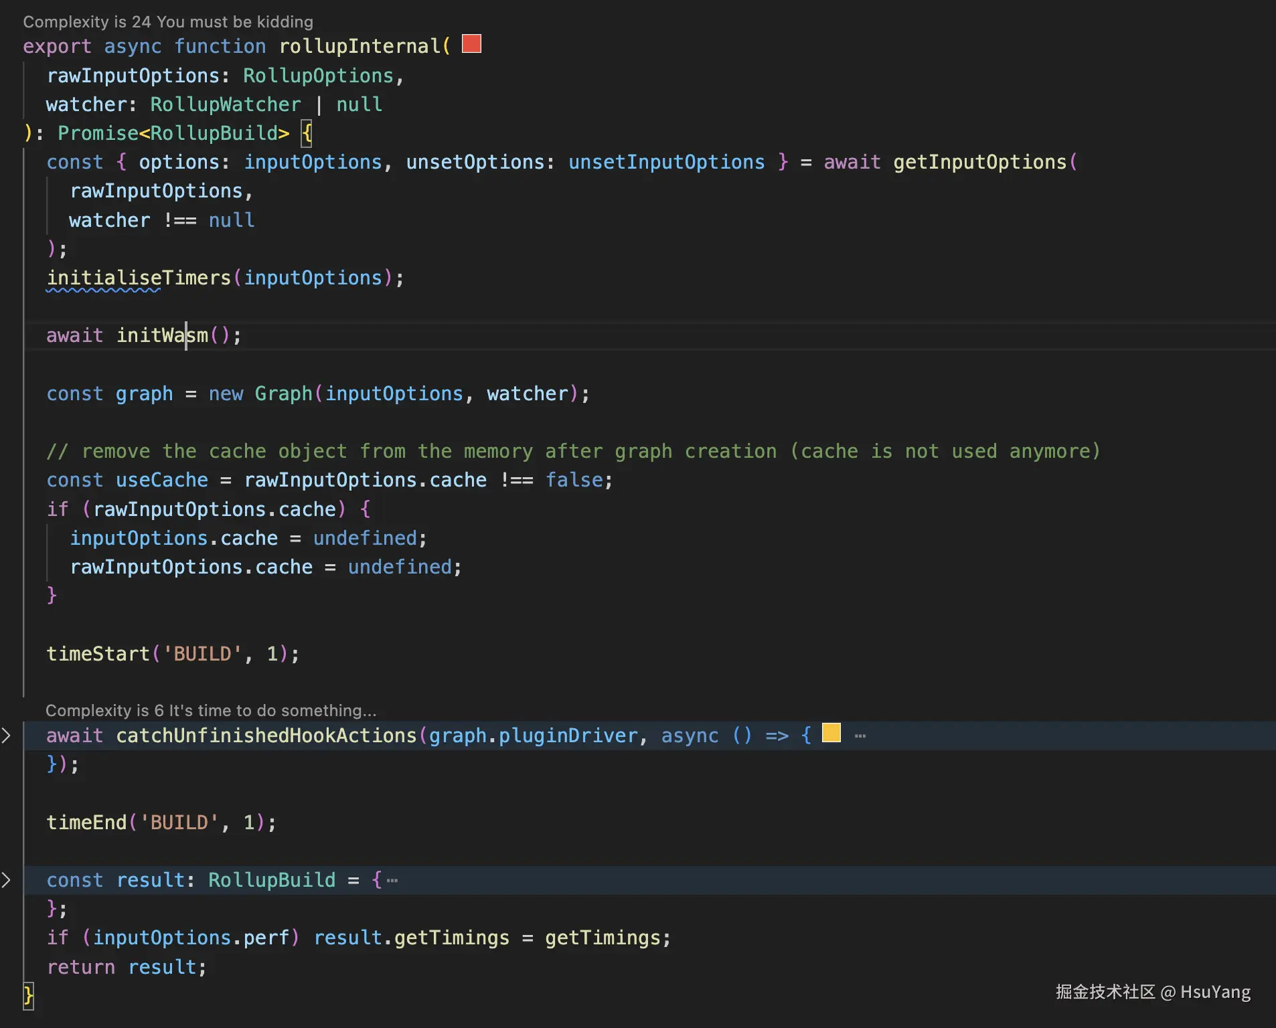Click the unsetOptions destructured property
Screen dimensions: 1276x1028
pos(475,162)
